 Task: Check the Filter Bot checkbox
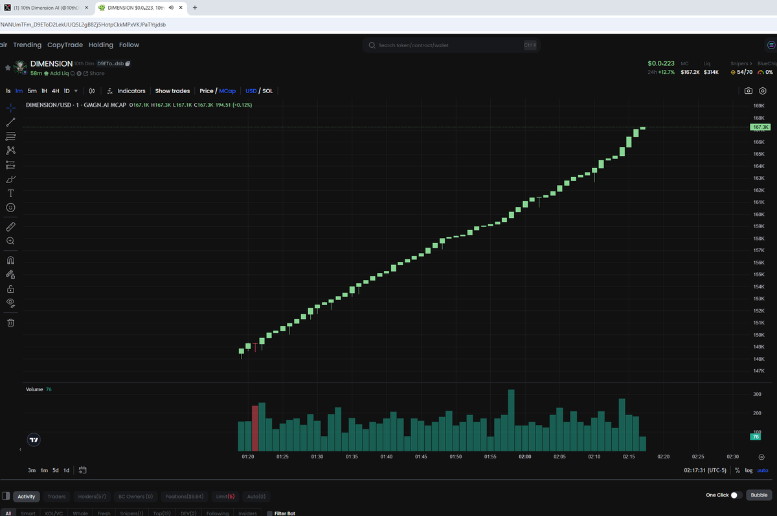tap(269, 513)
